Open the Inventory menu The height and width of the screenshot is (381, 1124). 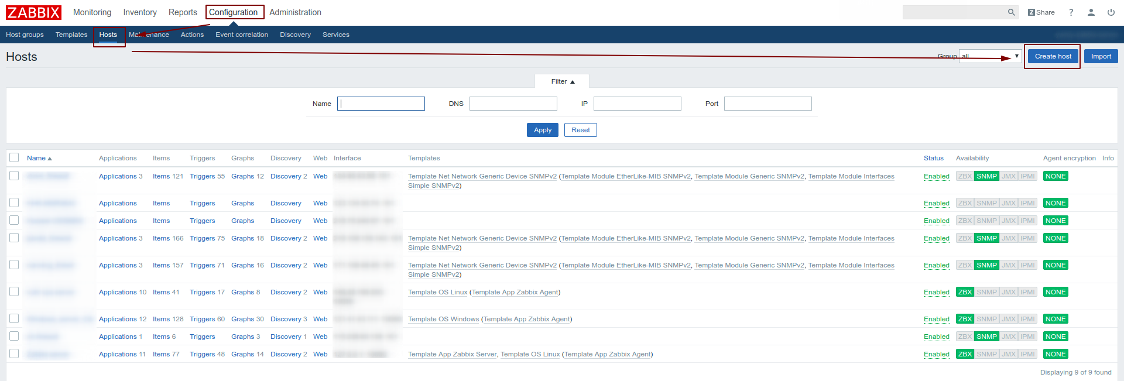tap(140, 12)
